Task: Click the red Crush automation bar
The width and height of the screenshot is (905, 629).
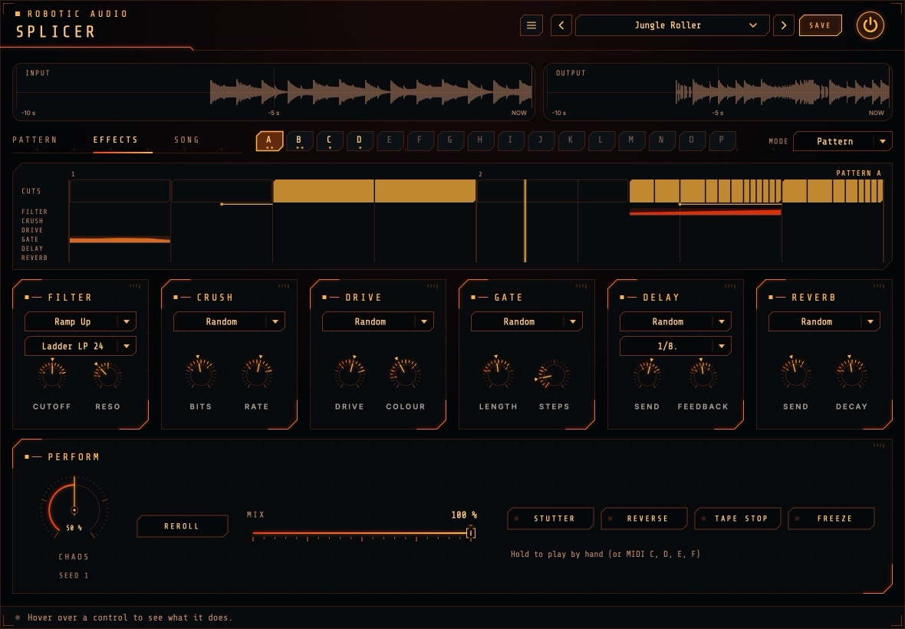Action: pos(706,212)
